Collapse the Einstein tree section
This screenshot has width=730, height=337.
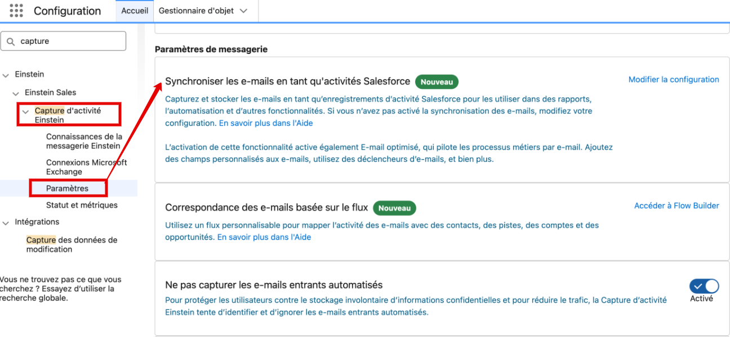tap(6, 75)
